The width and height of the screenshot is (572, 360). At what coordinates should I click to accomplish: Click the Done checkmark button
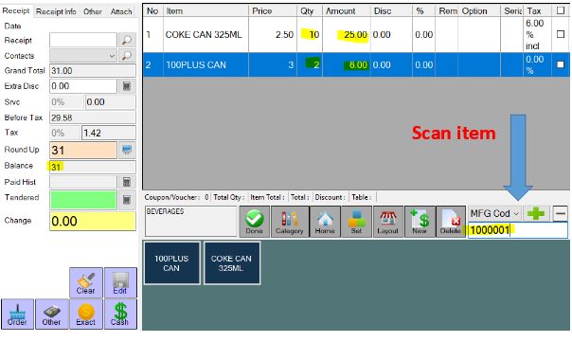254,222
